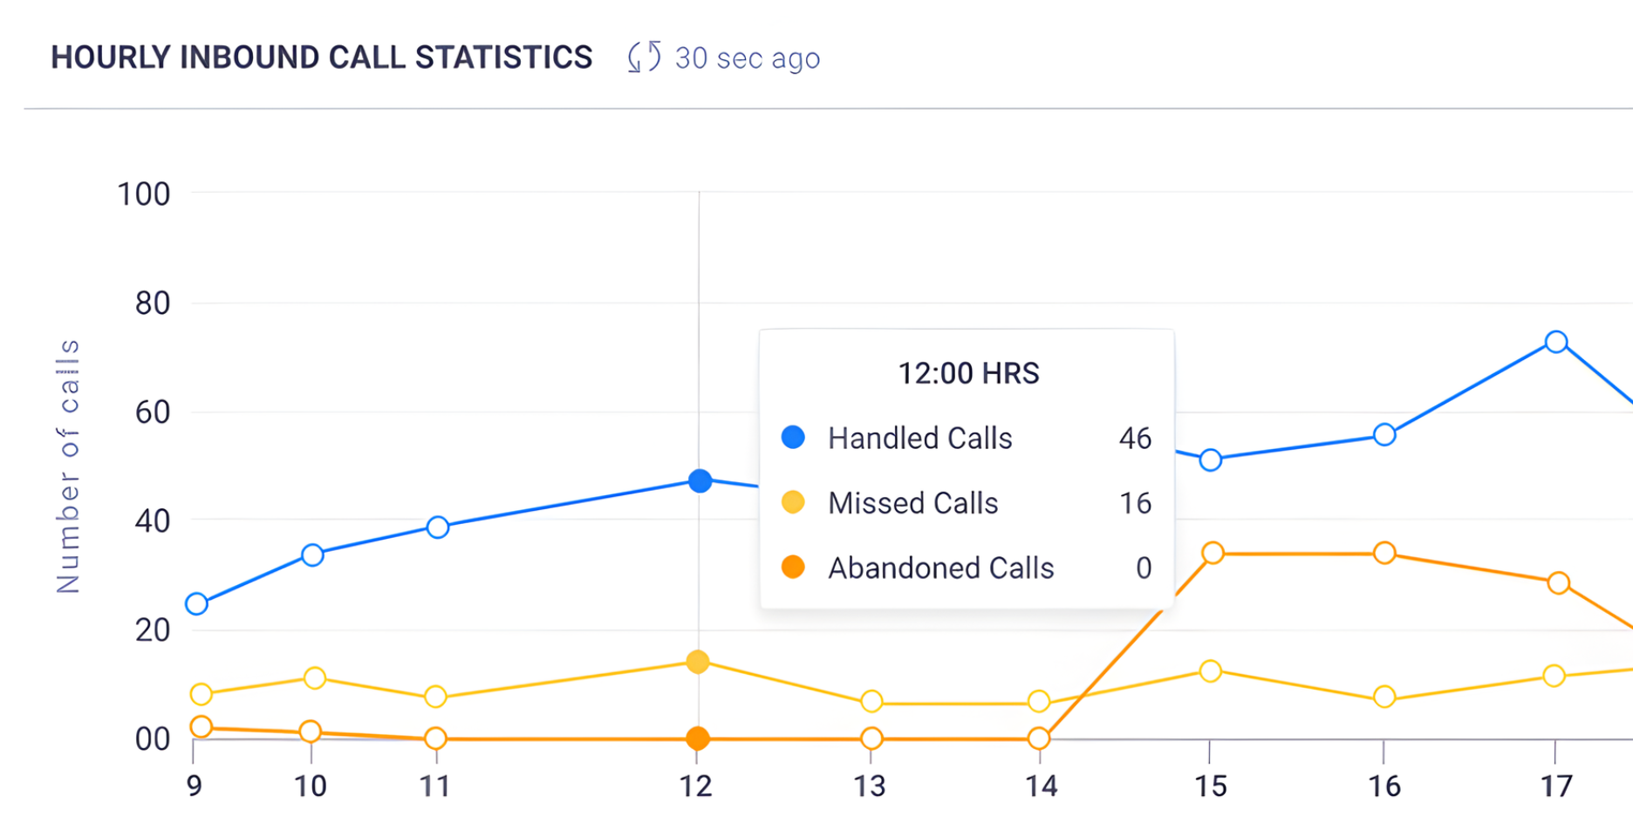Image resolution: width=1633 pixels, height=837 pixels.
Task: Click the blue Handled Calls legend dot
Action: click(793, 437)
